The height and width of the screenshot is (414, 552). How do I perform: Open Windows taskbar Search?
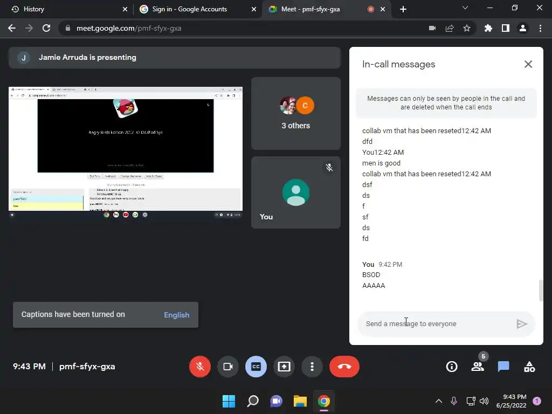253,401
